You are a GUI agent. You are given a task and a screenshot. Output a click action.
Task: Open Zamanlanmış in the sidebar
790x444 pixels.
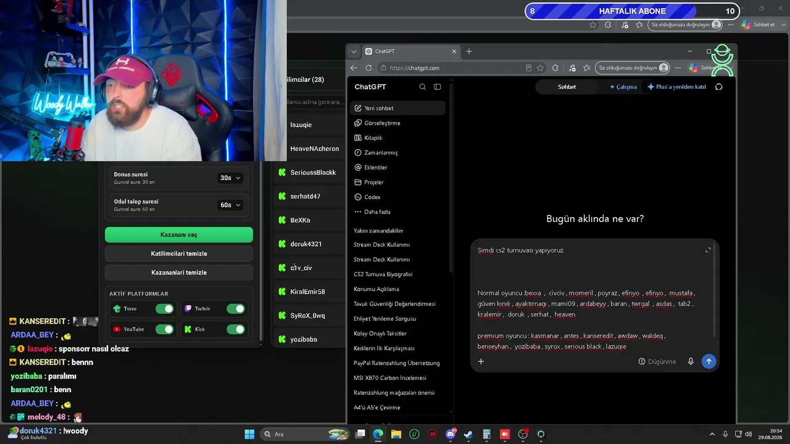click(x=397, y=152)
